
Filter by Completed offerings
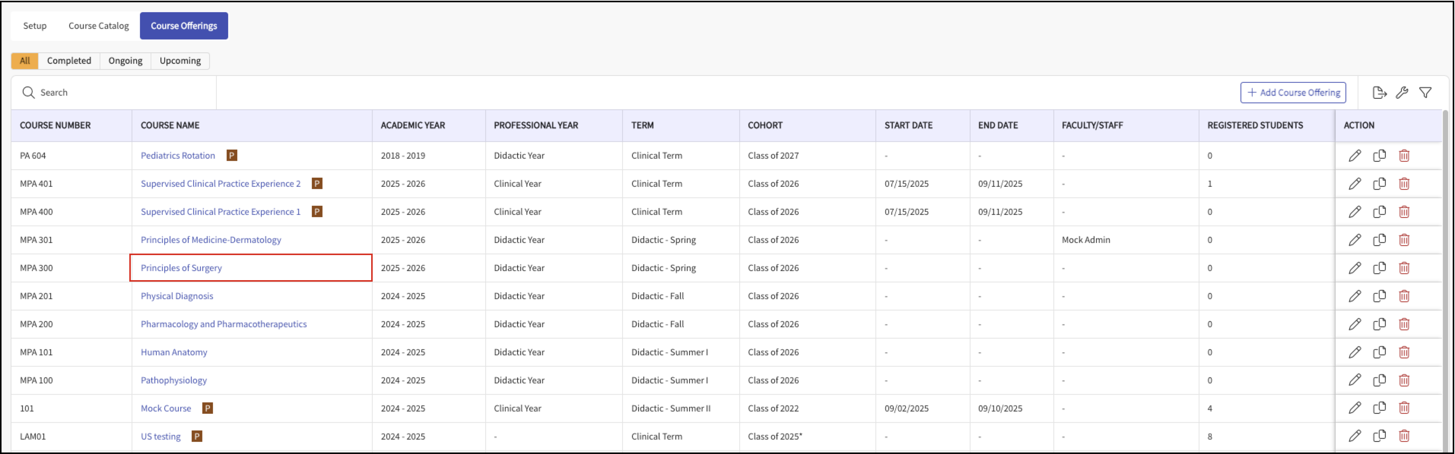coord(69,61)
